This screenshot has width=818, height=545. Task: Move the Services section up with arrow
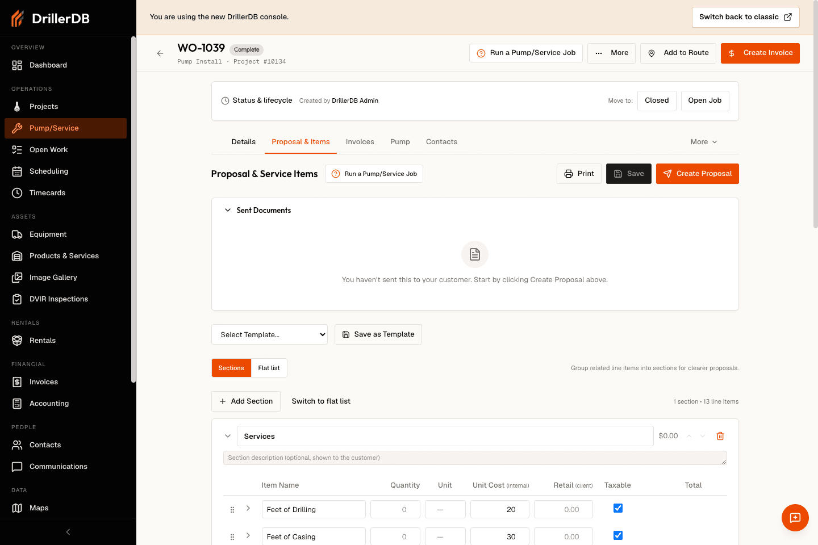pyautogui.click(x=689, y=436)
